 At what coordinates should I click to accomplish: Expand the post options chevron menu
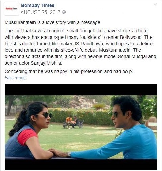pos(155,4)
